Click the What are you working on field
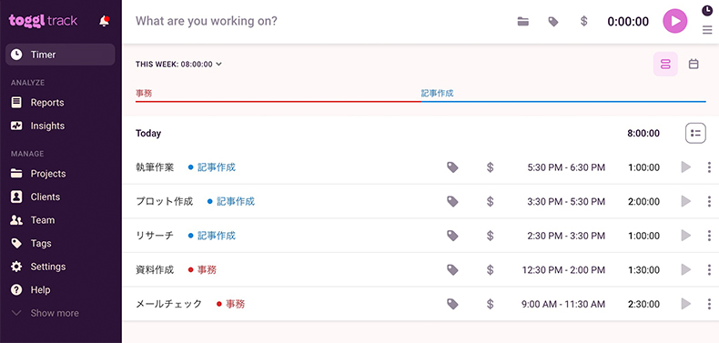719x343 pixels. (x=321, y=21)
